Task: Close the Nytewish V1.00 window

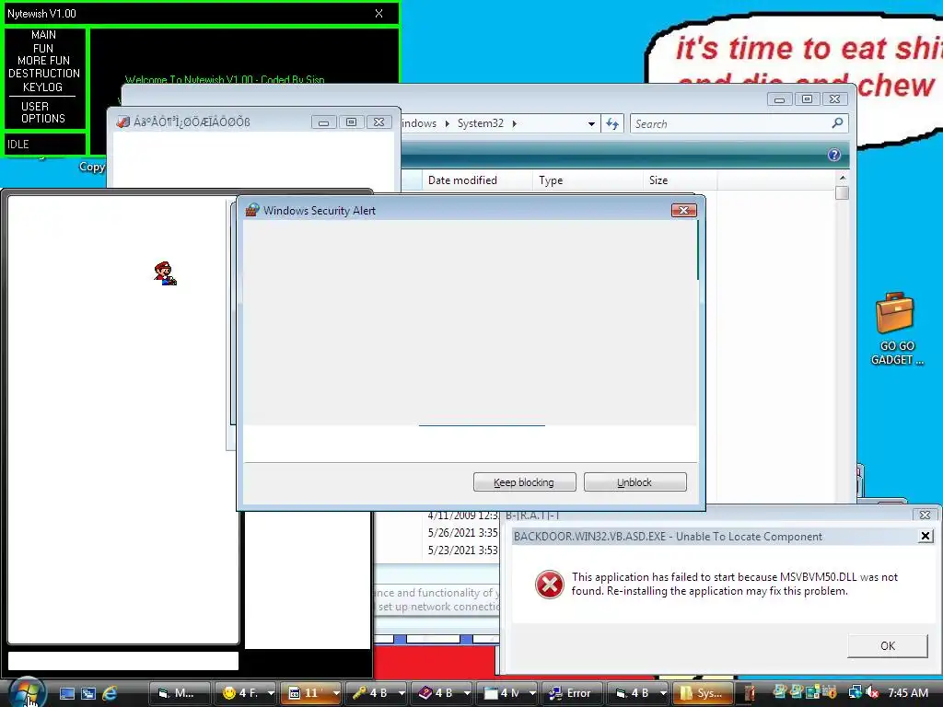Action: coord(378,13)
